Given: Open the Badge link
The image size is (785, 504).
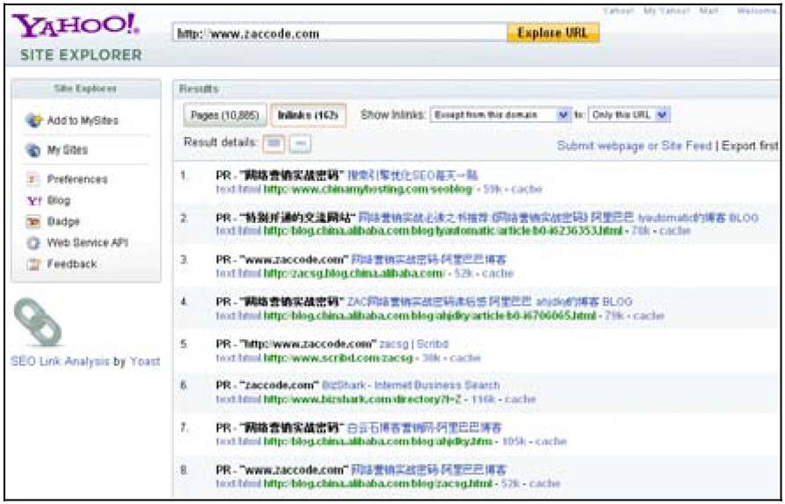Looking at the screenshot, I should pyautogui.click(x=63, y=221).
